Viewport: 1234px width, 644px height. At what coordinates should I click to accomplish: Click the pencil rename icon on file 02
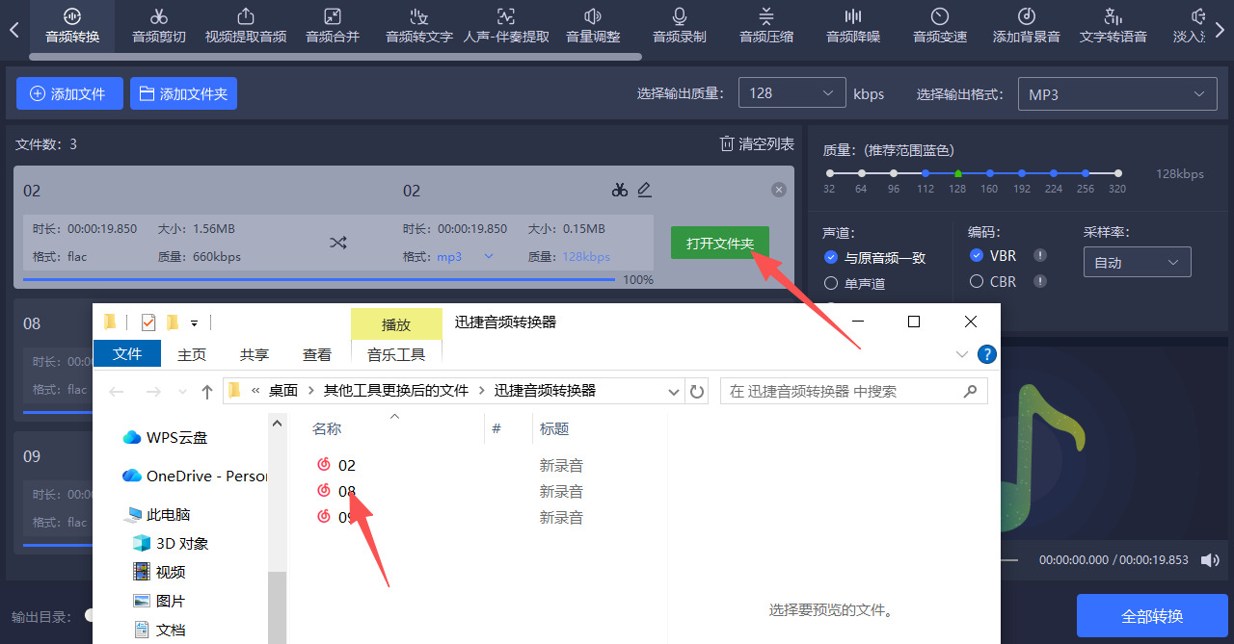tap(645, 190)
